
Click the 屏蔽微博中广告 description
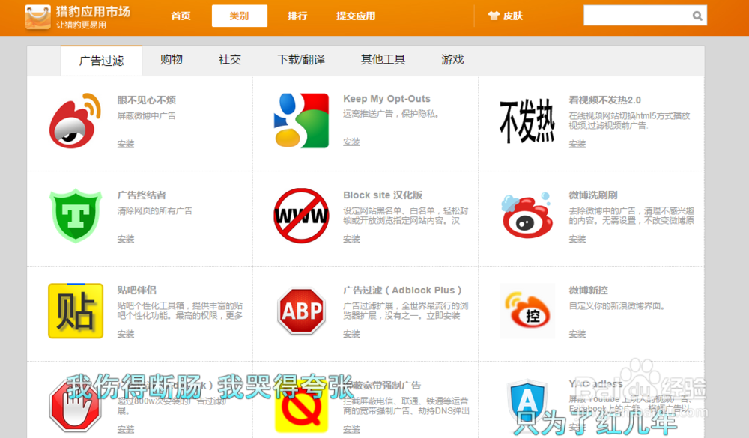click(147, 115)
